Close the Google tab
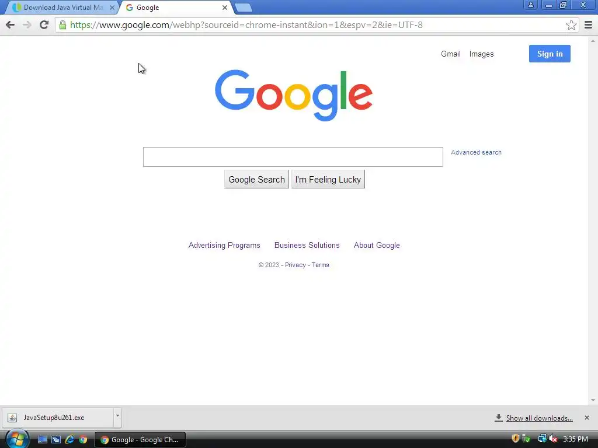 click(x=225, y=8)
